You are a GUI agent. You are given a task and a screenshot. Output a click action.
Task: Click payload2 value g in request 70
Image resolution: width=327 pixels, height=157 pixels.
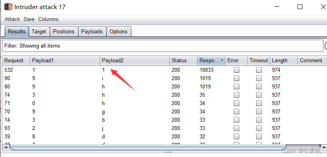tap(103, 112)
